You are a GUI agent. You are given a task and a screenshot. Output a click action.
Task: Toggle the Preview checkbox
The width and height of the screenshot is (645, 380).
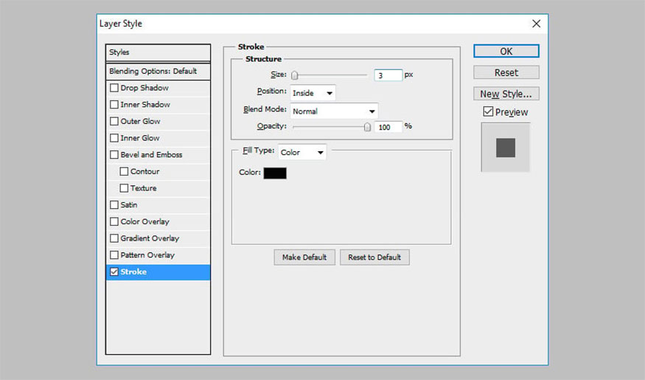coord(488,112)
